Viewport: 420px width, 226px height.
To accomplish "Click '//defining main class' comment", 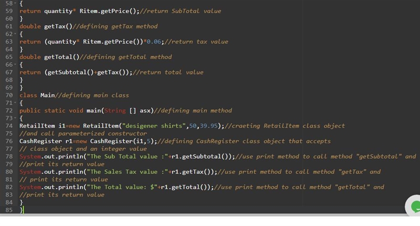I will pos(92,96).
